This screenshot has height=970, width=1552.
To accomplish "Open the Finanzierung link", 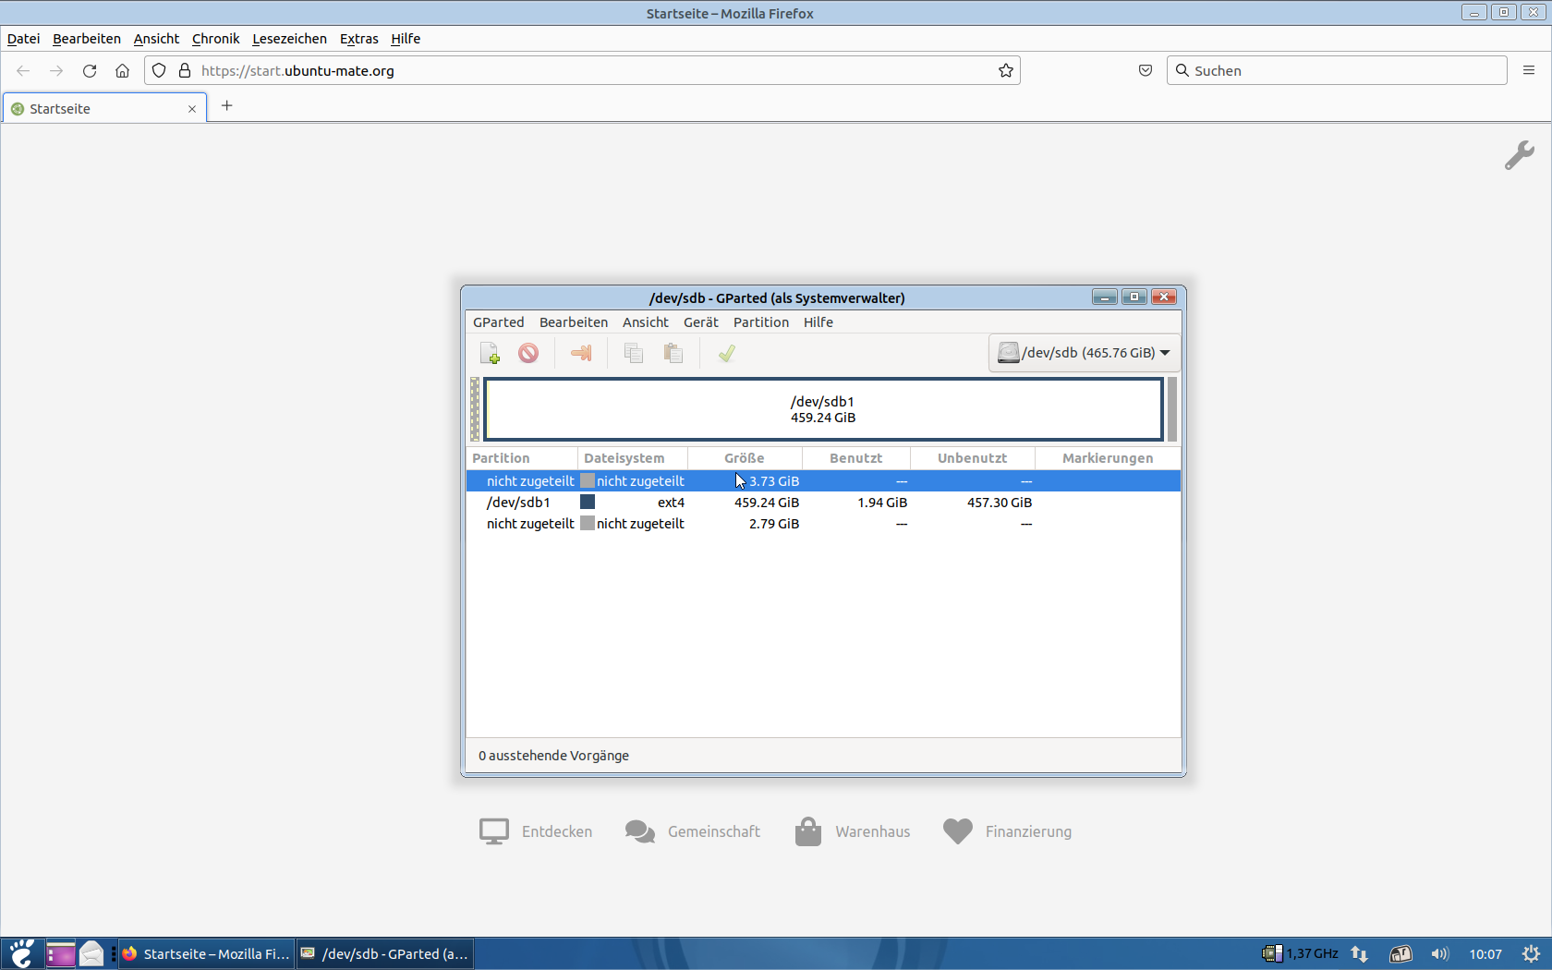I will (x=1007, y=831).
